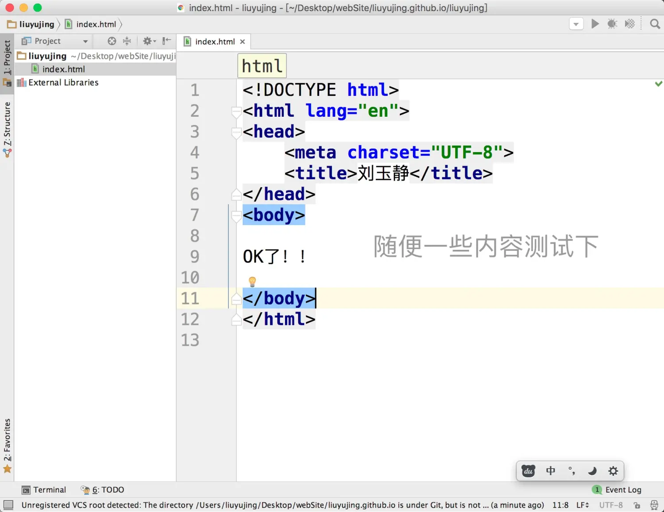664x512 pixels.
Task: Collapse the head tag fold on line 3
Action: point(236,133)
